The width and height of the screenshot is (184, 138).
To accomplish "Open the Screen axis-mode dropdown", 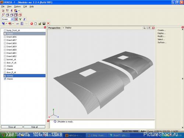I will point(12,19).
